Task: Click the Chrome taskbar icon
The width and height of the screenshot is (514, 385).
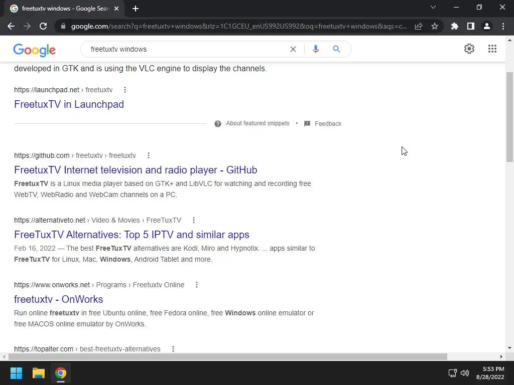Action: click(61, 373)
